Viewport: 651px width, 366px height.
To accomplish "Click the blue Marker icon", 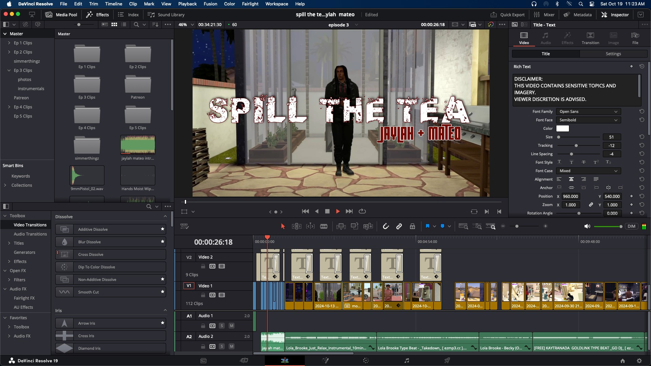I will click(x=442, y=226).
